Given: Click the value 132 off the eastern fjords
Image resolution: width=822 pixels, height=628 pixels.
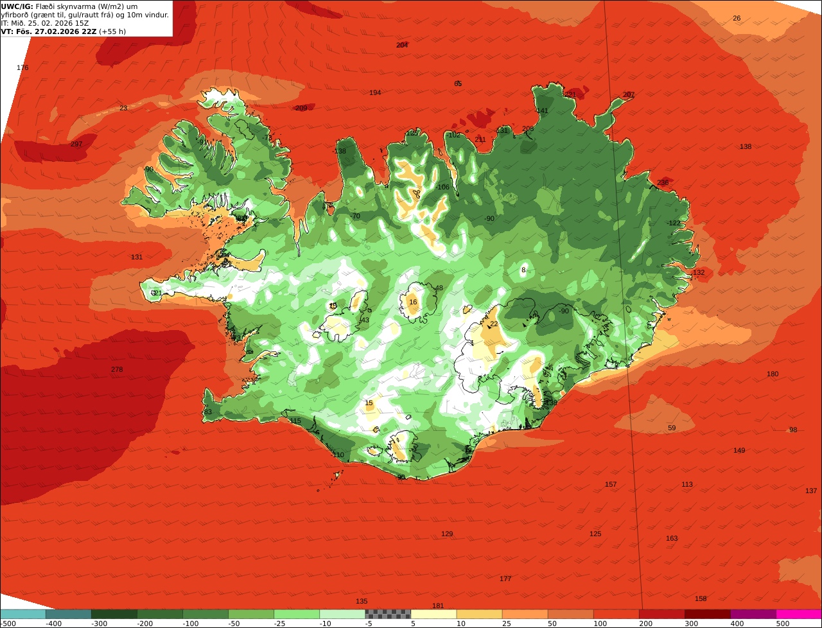Looking at the screenshot, I should [x=699, y=272].
